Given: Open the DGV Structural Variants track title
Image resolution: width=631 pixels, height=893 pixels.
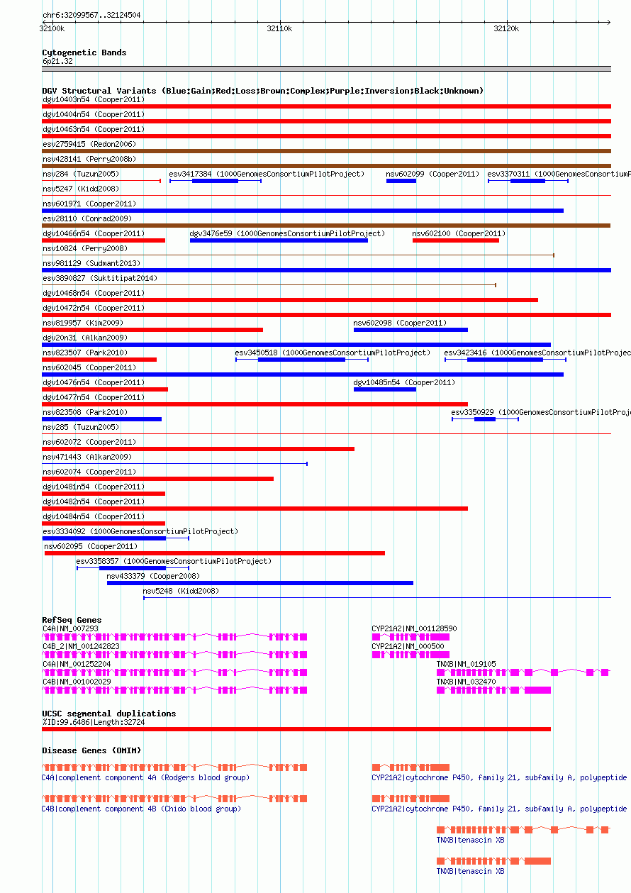Looking at the screenshot, I should tap(263, 91).
